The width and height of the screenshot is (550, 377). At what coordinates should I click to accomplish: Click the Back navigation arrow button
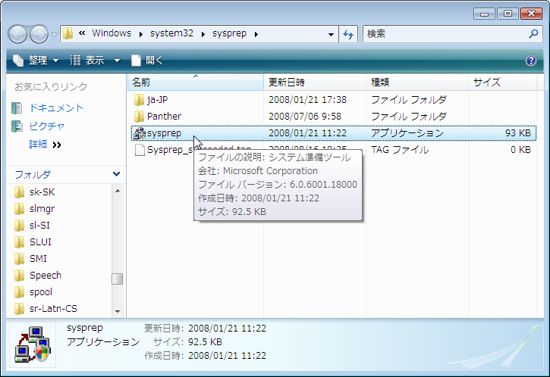click(x=17, y=34)
